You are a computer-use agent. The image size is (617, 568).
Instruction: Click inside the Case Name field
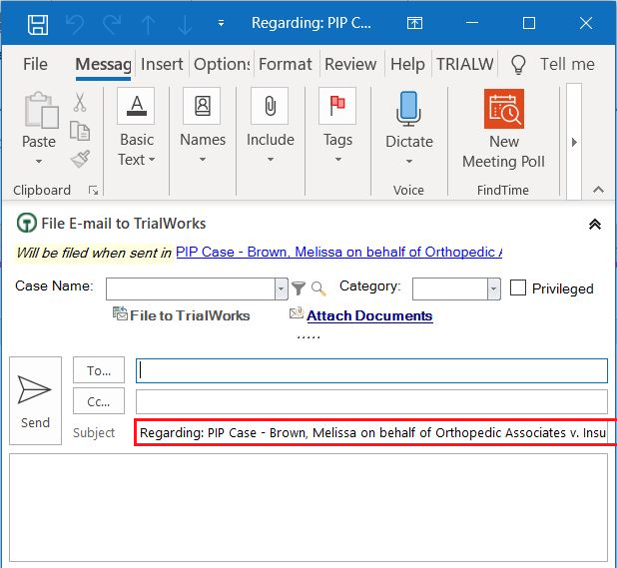pos(191,288)
